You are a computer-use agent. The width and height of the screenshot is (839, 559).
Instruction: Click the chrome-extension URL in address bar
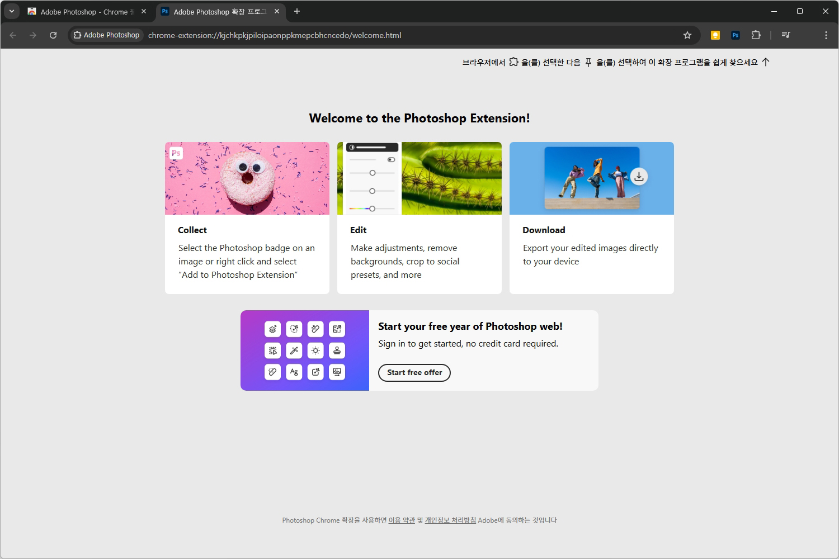[x=275, y=35]
